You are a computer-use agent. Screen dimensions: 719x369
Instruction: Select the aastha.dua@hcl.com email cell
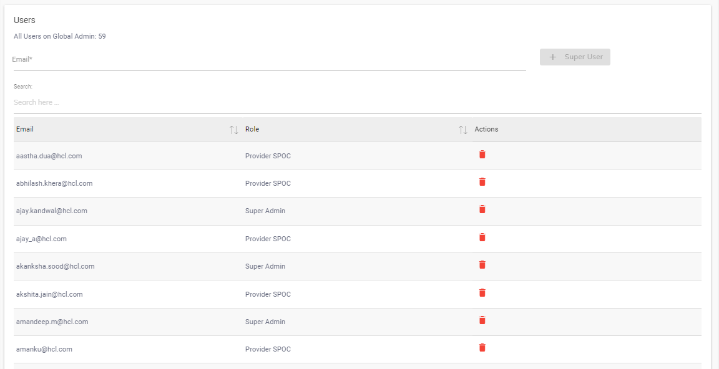[x=49, y=156]
